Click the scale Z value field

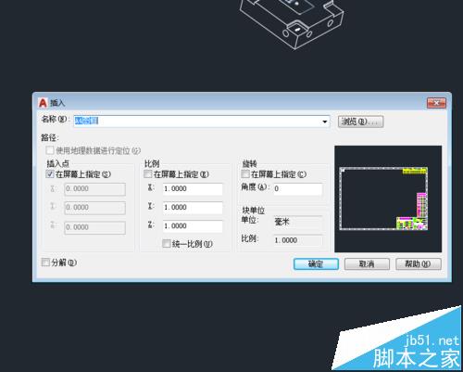193,226
